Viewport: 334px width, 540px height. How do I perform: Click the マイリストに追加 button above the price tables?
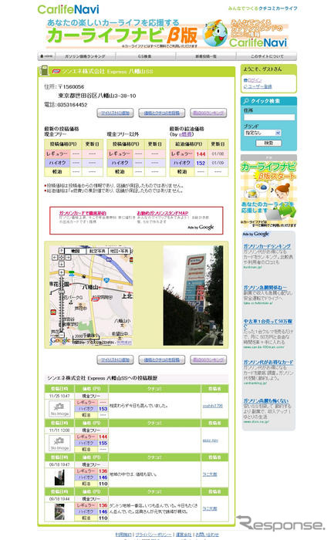coord(116,113)
